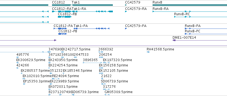Select the RunxB-RC transcript feature
Viewport: 227px width, 96px height.
click(x=201, y=17)
